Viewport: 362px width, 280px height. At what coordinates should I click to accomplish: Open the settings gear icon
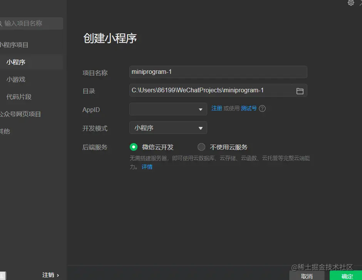(x=351, y=3)
